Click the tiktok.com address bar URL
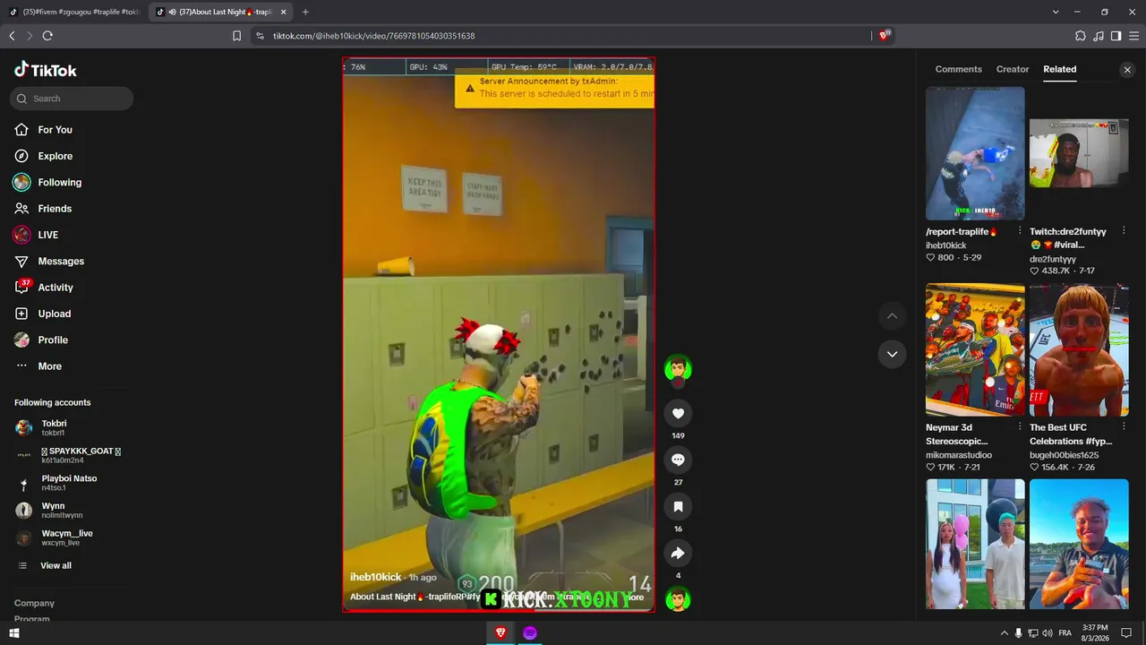Image resolution: width=1146 pixels, height=645 pixels. 373,36
